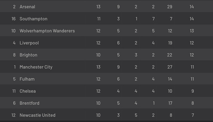Click Newcastle United's last column value 7
This screenshot has height=122, width=213.
tap(193, 115)
